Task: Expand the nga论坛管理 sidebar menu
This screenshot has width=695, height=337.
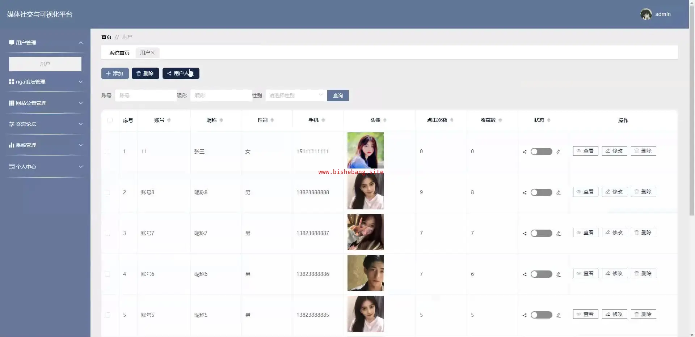Action: point(45,82)
